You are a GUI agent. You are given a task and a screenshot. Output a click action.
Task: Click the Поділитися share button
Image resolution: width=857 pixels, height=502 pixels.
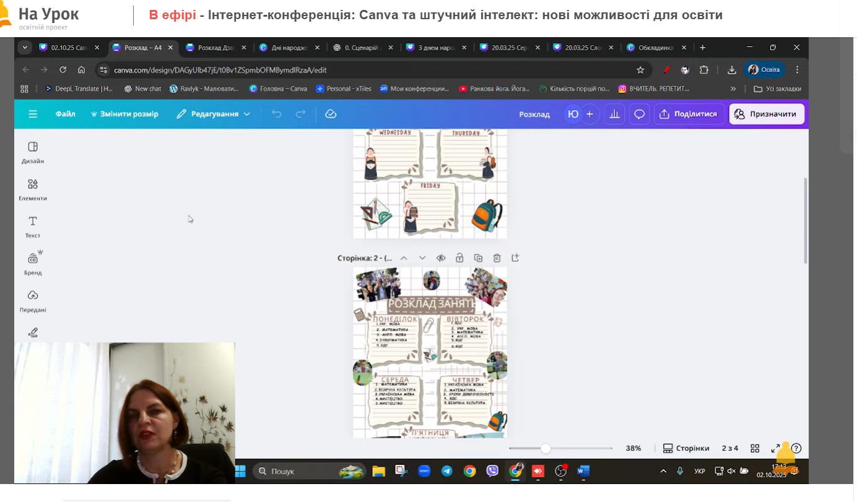pos(689,114)
